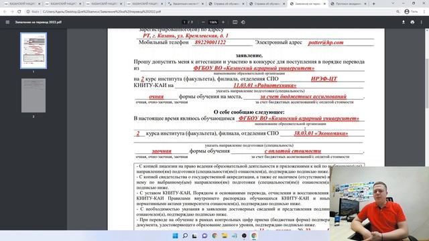
Task: Click the ИРЭФ-ЦТ institute value
Action: click(x=324, y=79)
